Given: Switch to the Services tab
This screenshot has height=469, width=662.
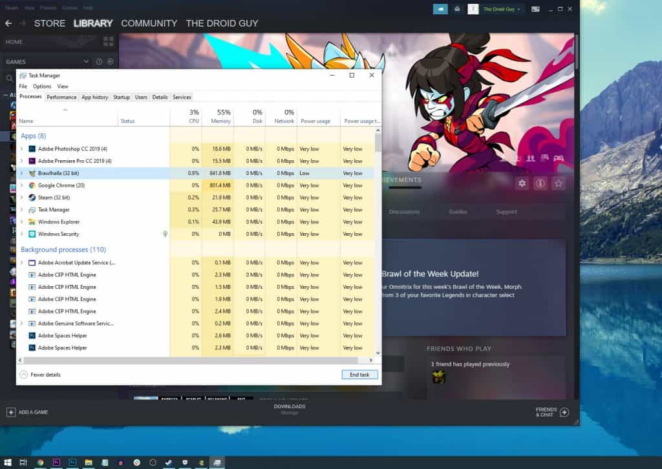Looking at the screenshot, I should 182,97.
